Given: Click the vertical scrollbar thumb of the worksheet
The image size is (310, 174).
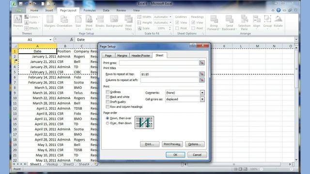Looking at the screenshot, I should click(296, 69).
